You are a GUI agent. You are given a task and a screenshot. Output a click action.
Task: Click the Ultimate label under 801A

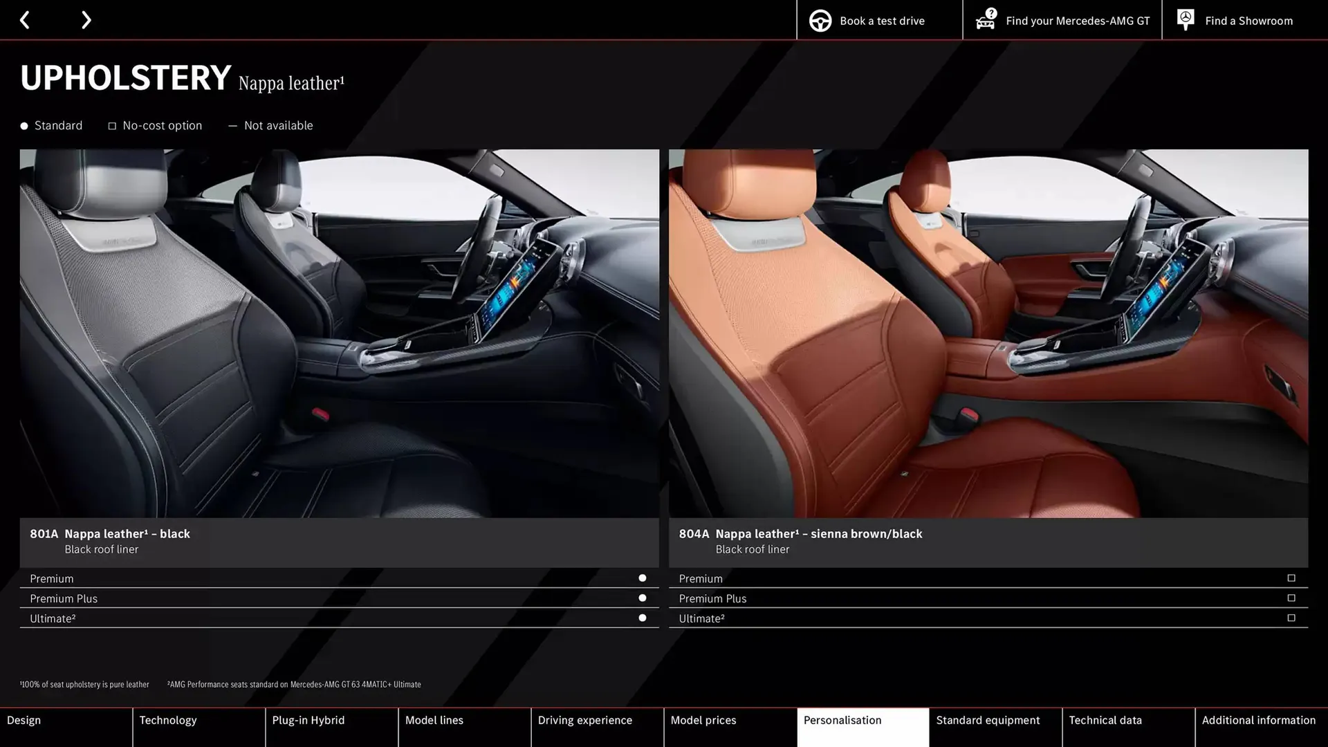(53, 619)
